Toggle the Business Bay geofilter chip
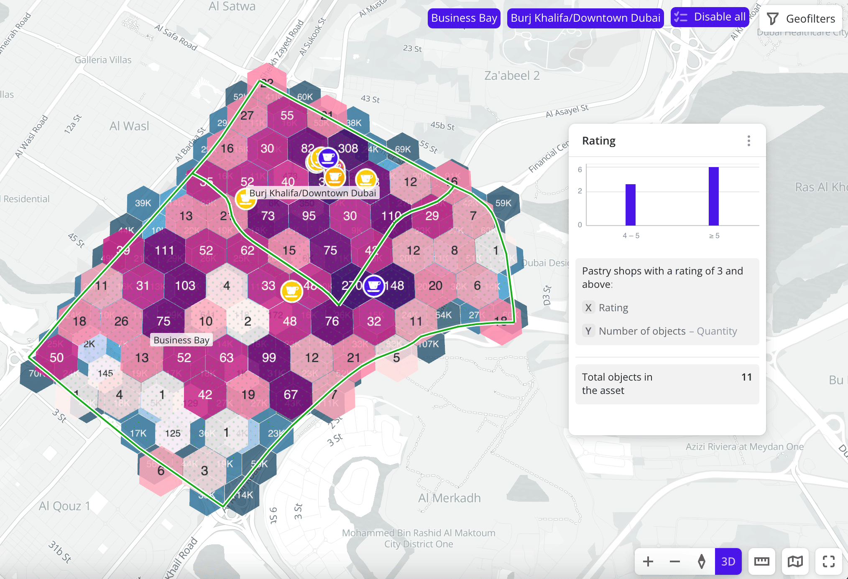This screenshot has width=848, height=579. [x=464, y=18]
